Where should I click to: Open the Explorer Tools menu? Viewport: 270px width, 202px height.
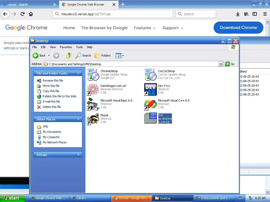[79, 47]
